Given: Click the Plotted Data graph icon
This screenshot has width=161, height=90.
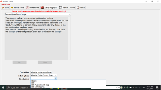Looking at the screenshot, I should click(27, 8).
